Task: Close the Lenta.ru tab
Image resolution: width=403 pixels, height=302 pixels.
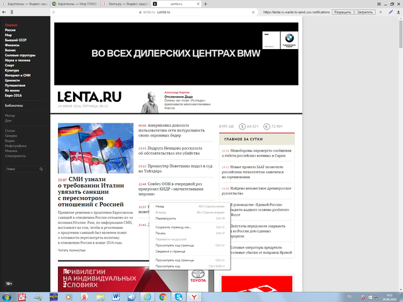Action: [198, 4]
